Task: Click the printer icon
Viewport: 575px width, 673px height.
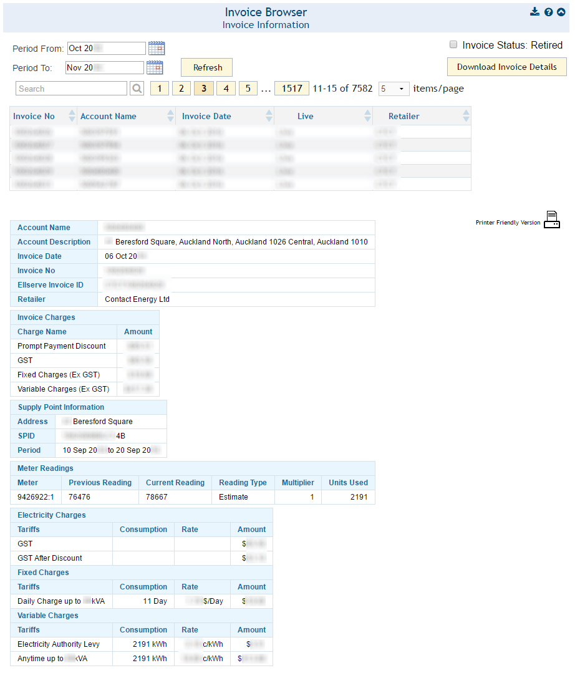Action: [x=552, y=220]
